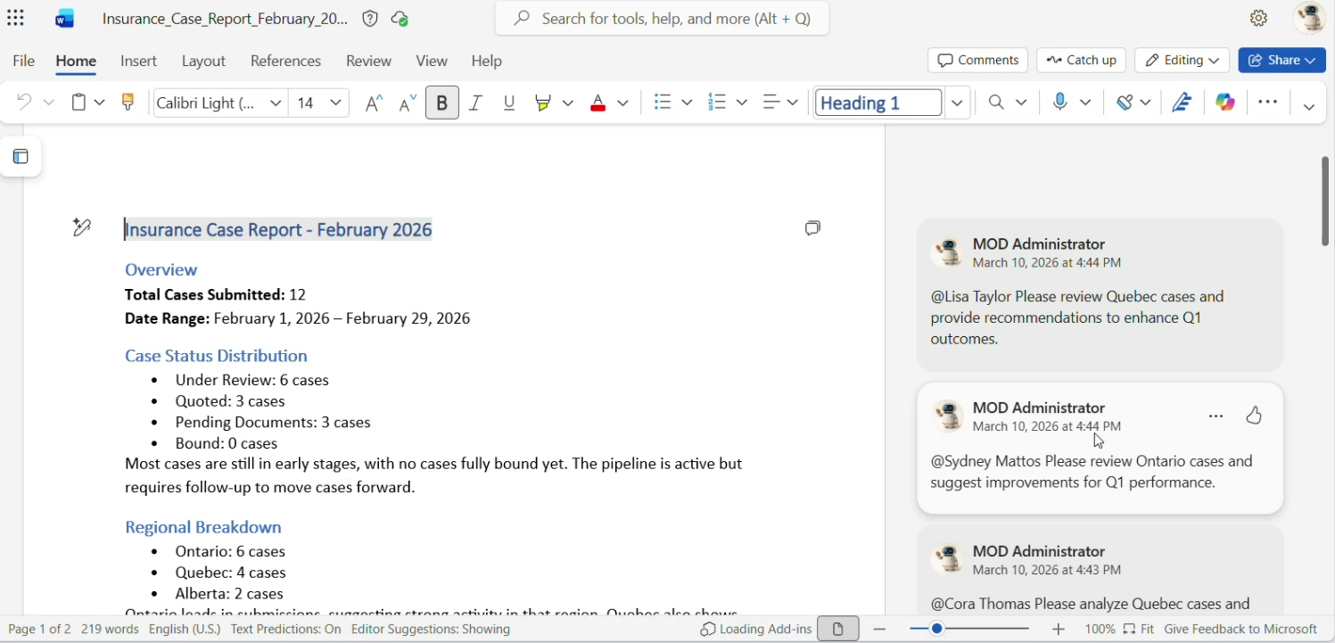The image size is (1335, 643).
Task: Click the Increase Font Size icon
Action: [374, 103]
